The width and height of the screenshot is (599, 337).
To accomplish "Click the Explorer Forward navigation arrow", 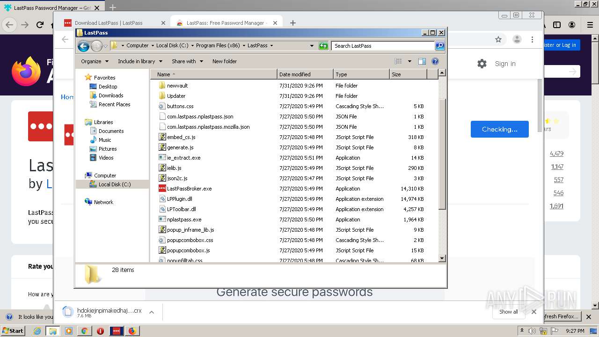I will pyautogui.click(x=96, y=46).
